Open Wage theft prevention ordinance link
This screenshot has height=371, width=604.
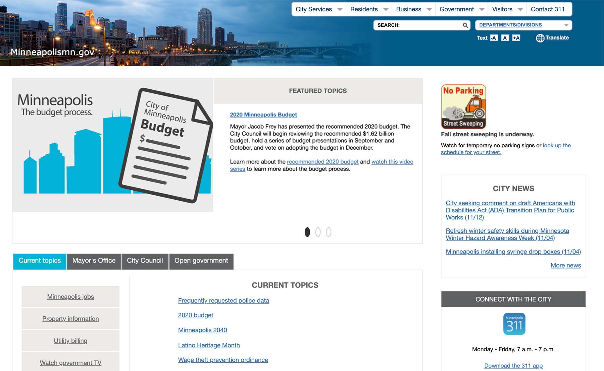pyautogui.click(x=223, y=360)
